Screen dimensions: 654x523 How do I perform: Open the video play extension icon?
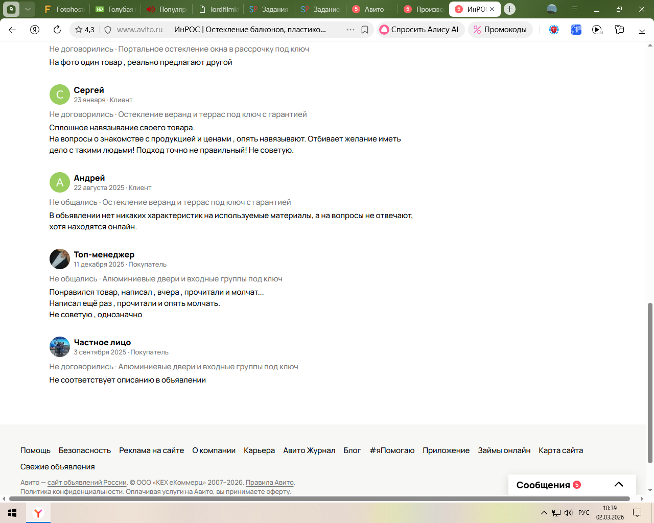click(x=597, y=30)
